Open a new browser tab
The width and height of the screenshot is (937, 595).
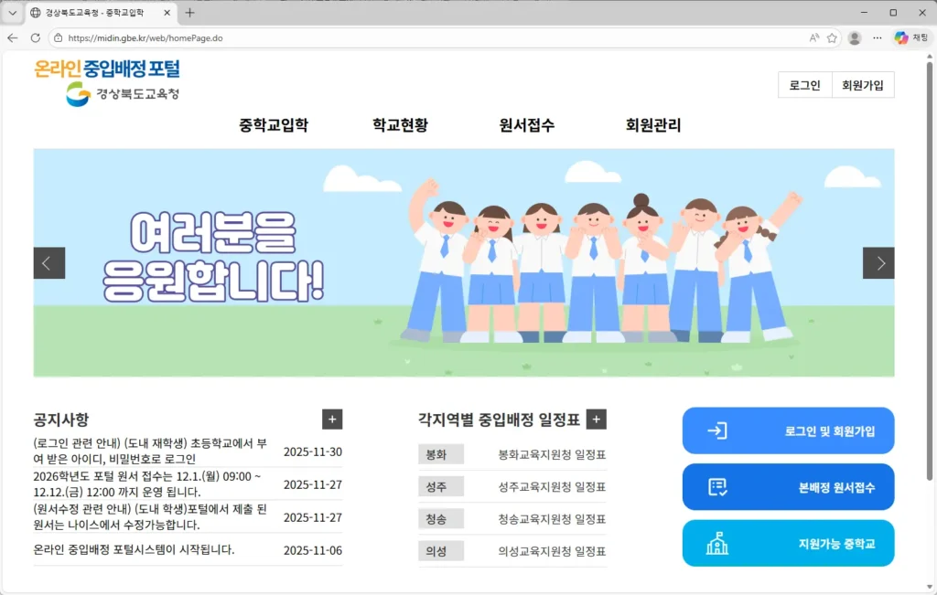click(190, 13)
